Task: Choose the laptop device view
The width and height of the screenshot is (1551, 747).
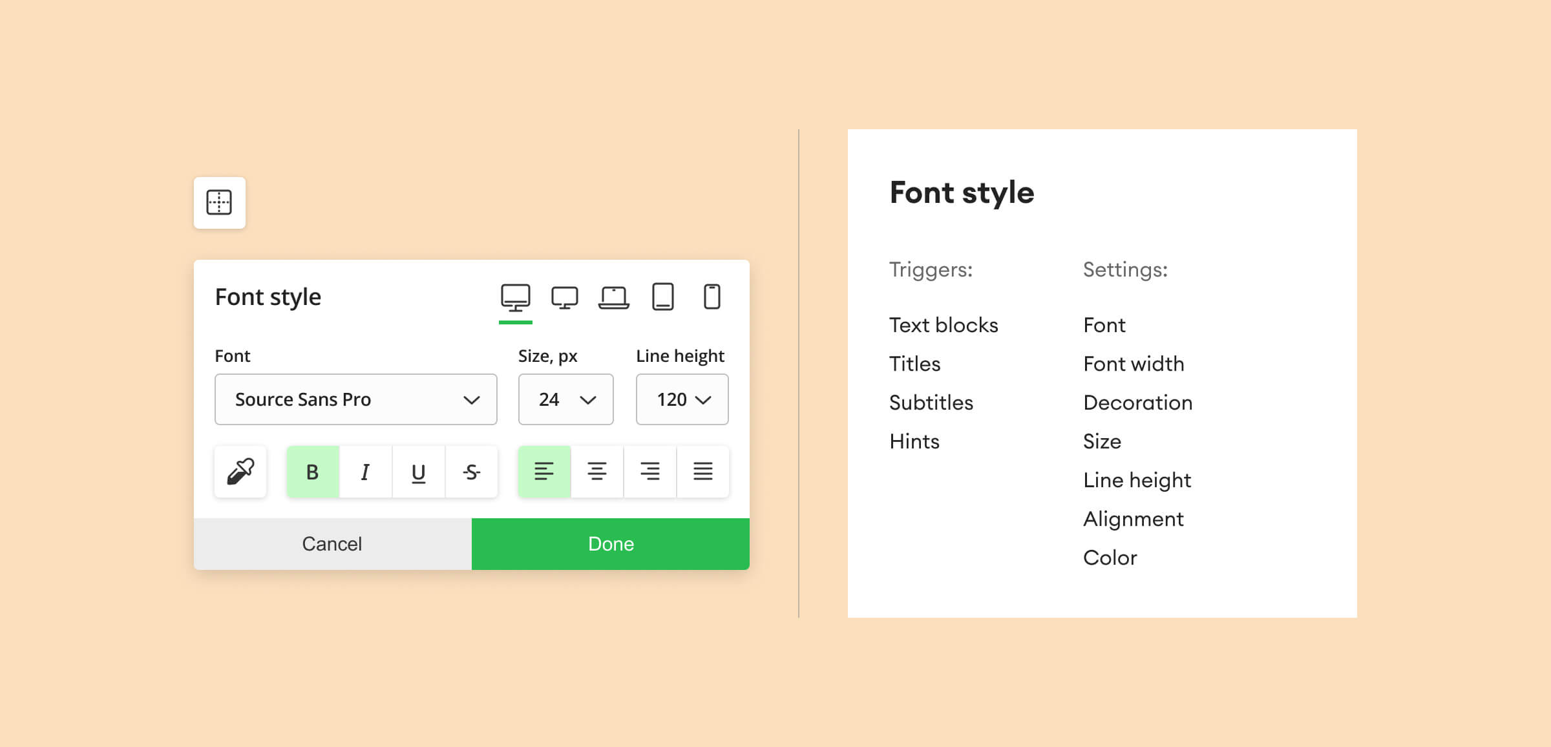Action: [613, 297]
